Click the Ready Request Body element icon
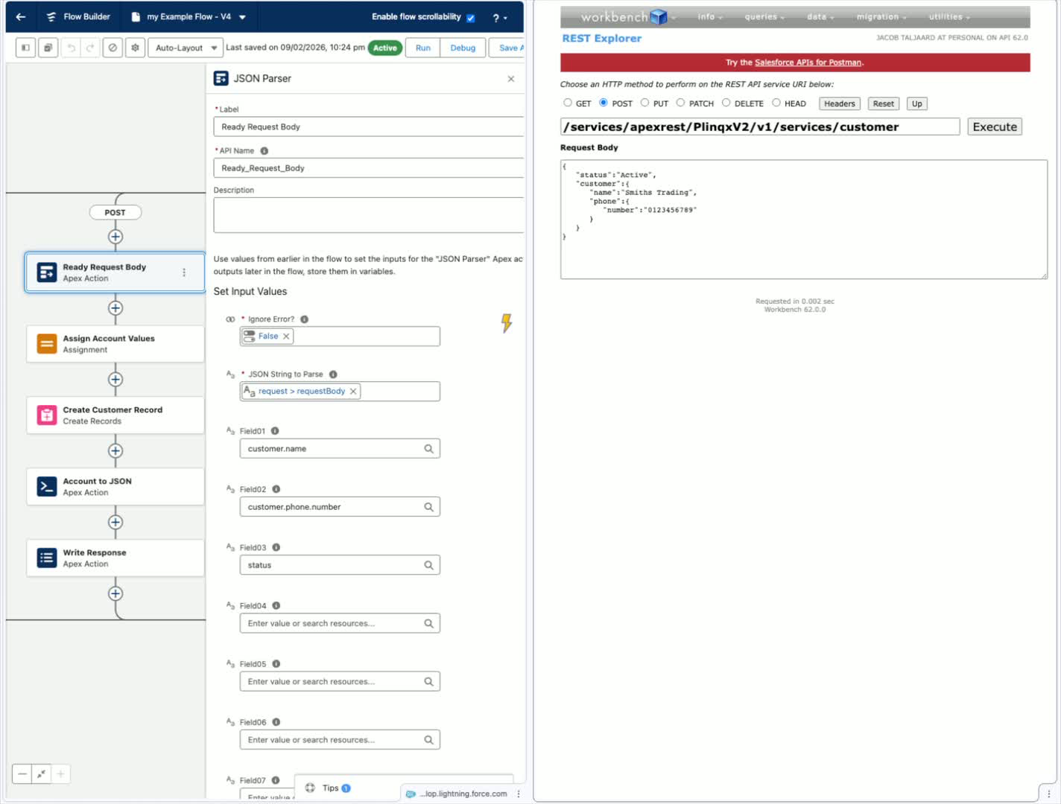The height and width of the screenshot is (804, 1061). 47,272
